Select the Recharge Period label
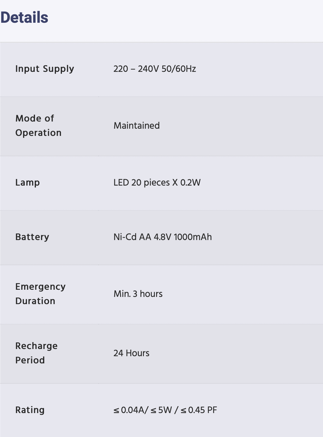The image size is (323, 437). click(36, 353)
